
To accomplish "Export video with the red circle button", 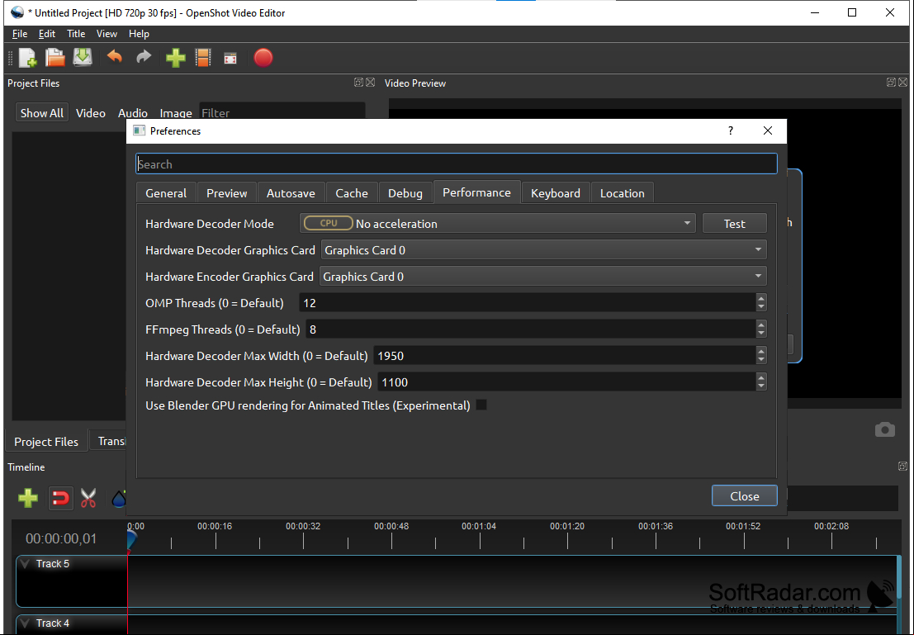I will [x=263, y=58].
